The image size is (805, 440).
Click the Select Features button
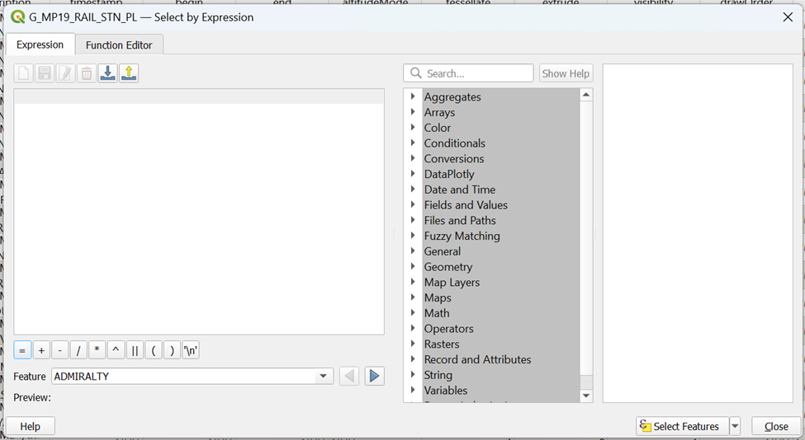click(682, 426)
